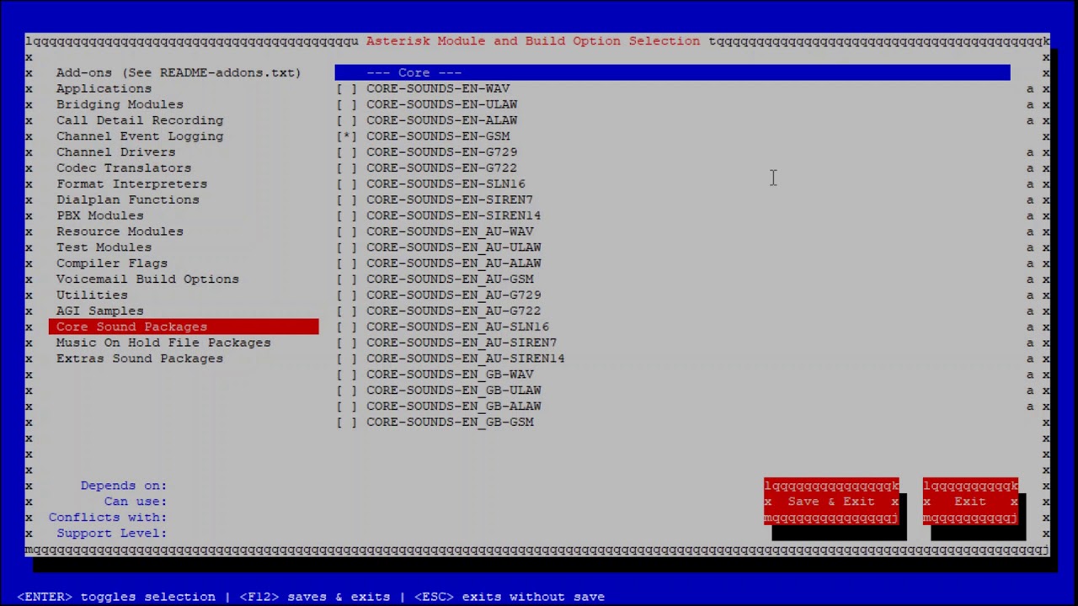The image size is (1078, 606).
Task: Toggle the CORE-SOUNDS-EN_AU-G729 checkbox
Action: click(x=346, y=295)
